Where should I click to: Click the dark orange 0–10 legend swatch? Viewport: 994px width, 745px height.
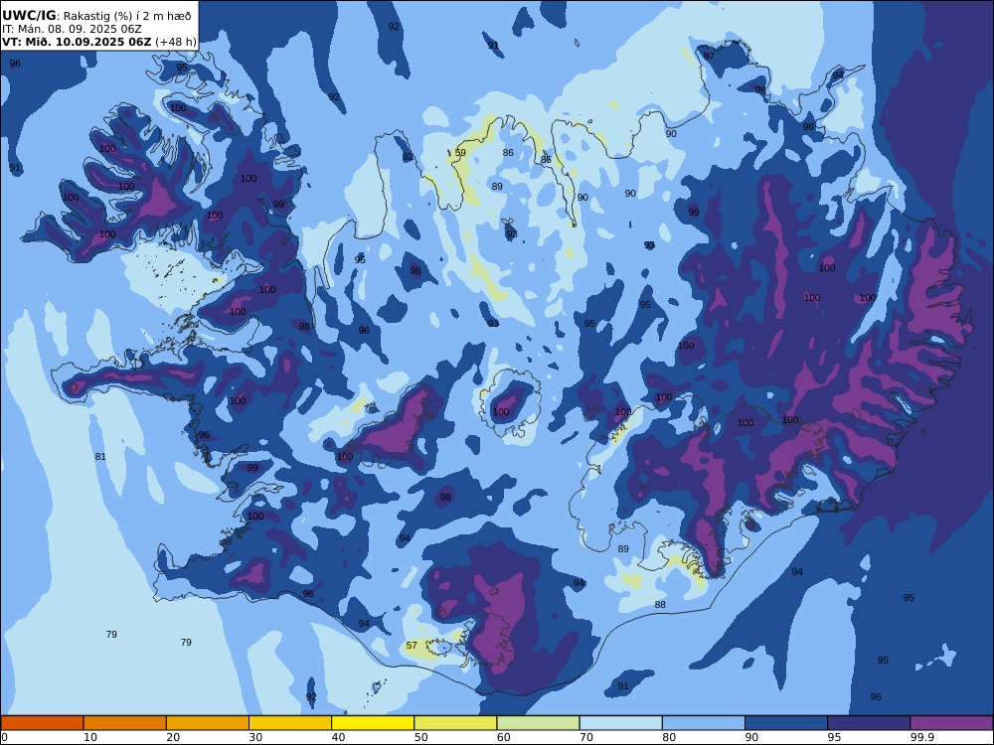click(x=43, y=723)
